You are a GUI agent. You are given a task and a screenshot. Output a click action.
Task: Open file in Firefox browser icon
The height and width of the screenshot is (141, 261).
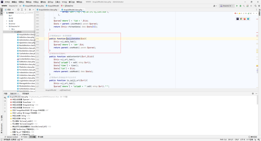tap(245, 19)
